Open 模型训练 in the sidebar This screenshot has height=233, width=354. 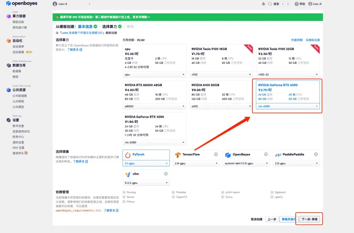tap(18, 22)
